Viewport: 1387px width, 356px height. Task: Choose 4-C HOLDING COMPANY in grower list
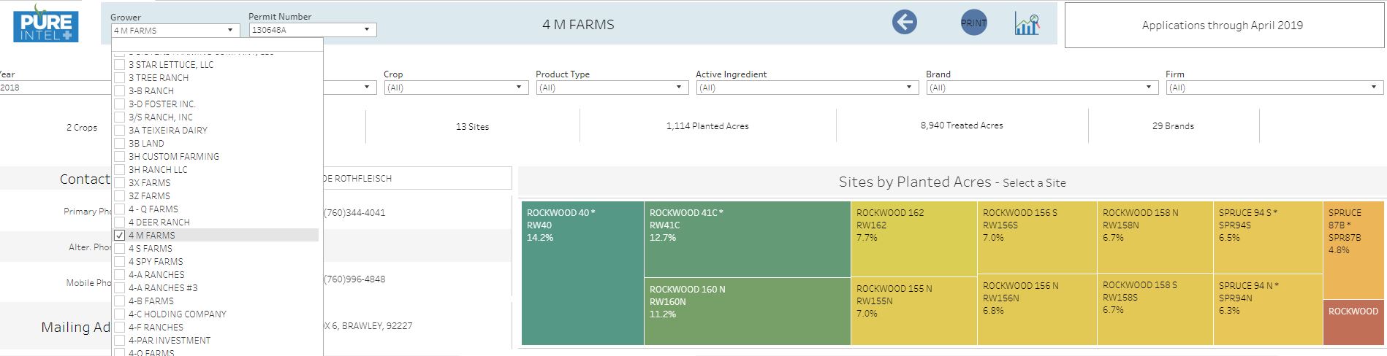point(178,314)
